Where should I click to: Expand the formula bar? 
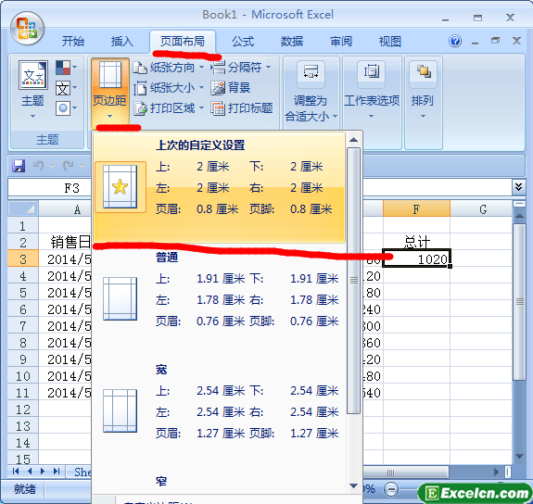point(518,187)
